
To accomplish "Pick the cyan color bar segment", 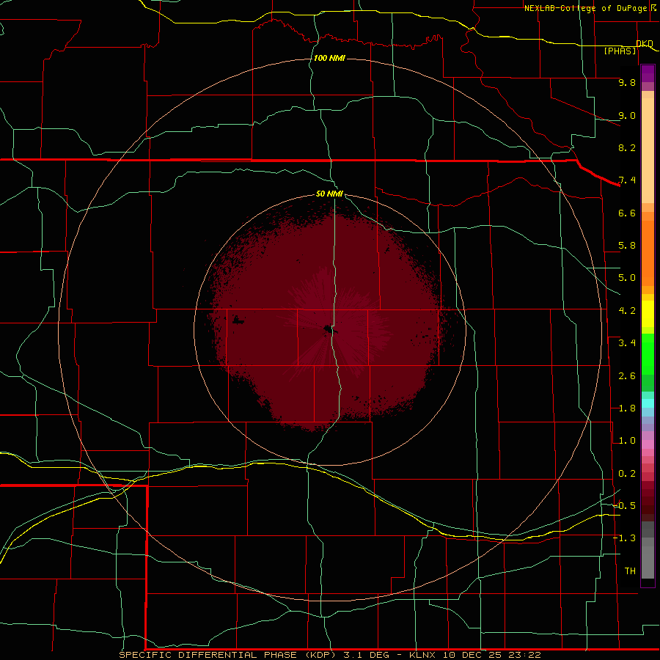I will [x=648, y=403].
